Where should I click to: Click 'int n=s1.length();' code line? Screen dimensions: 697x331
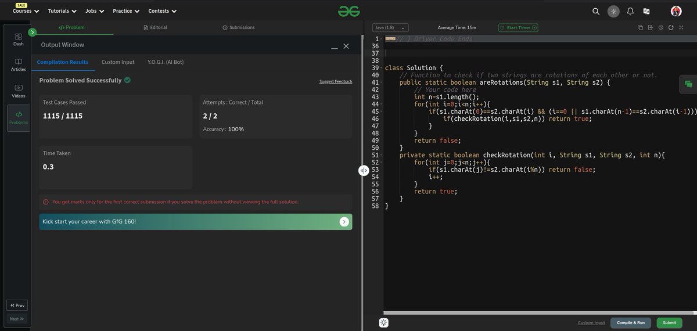point(447,97)
